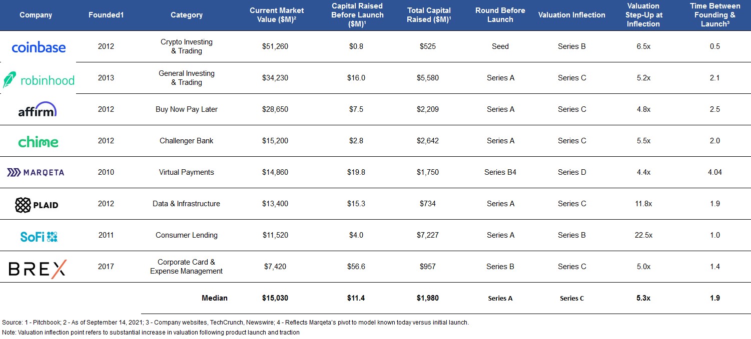Viewport: 751px width, 339px height.
Task: Click the Median row label
Action: tap(215, 298)
